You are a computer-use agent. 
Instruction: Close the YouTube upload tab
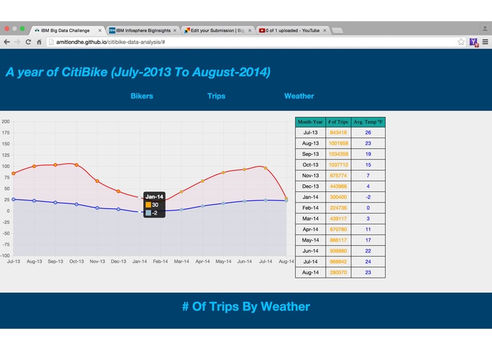coord(325,30)
